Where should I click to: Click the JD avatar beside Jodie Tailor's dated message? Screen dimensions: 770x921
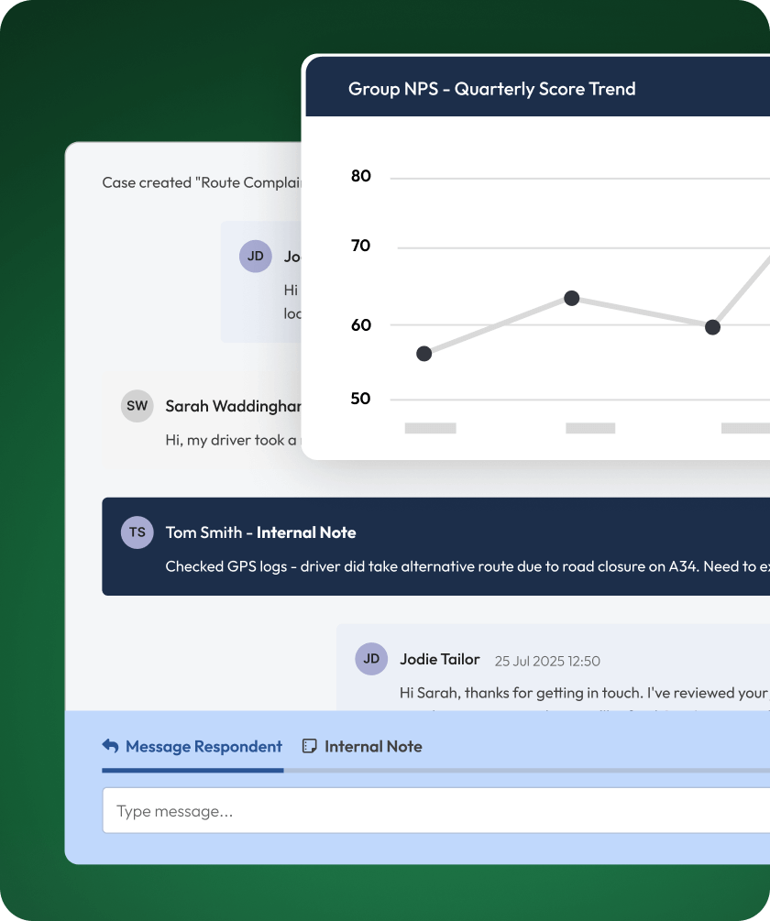(x=371, y=659)
